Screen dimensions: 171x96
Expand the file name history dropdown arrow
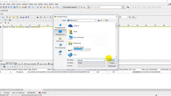pyautogui.click(x=104, y=60)
